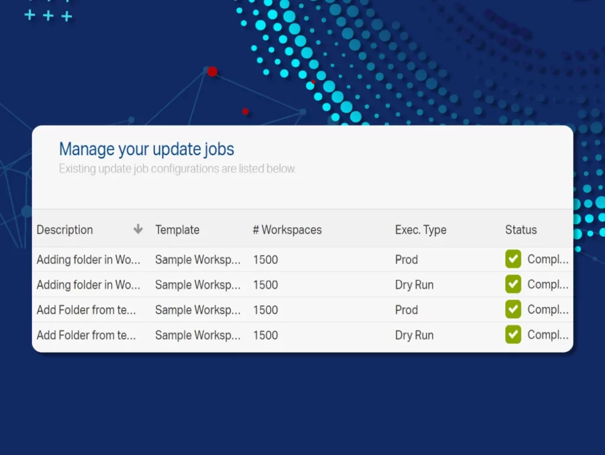605x455 pixels.
Task: Click the Status column header
Action: pos(521,230)
